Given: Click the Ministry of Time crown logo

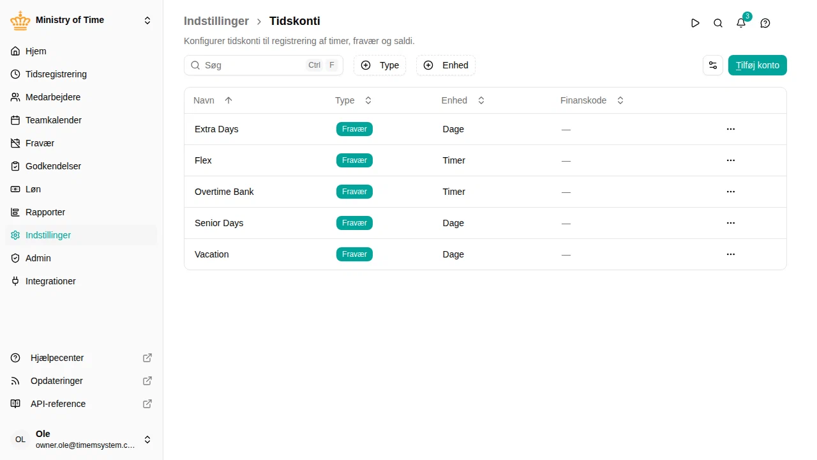Looking at the screenshot, I should tap(20, 20).
